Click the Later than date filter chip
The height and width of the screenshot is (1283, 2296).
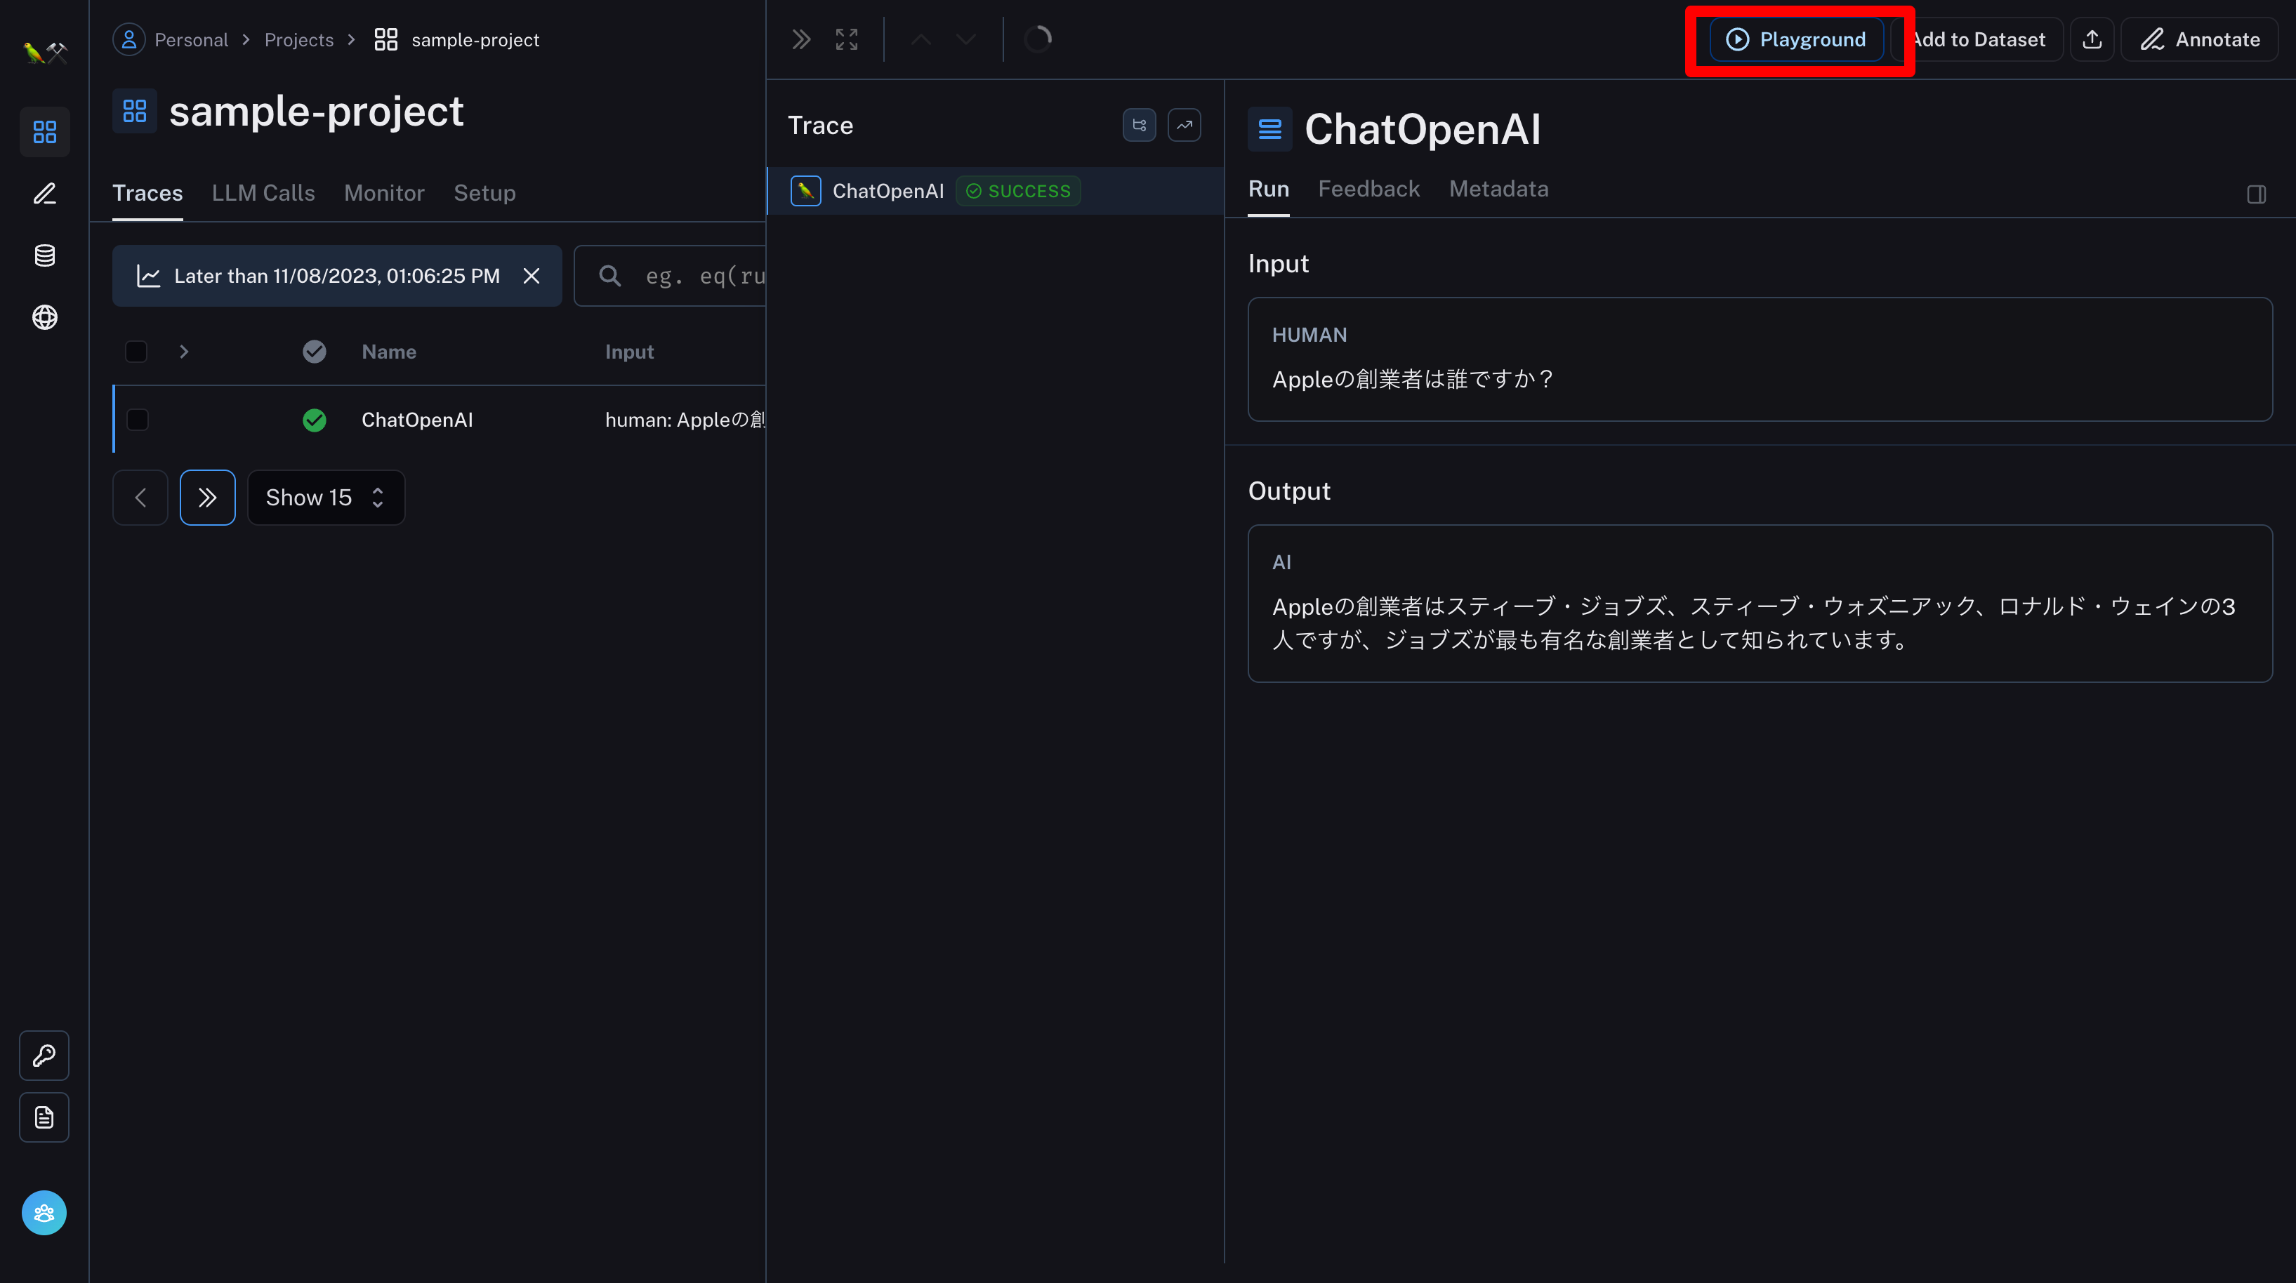tap(337, 275)
